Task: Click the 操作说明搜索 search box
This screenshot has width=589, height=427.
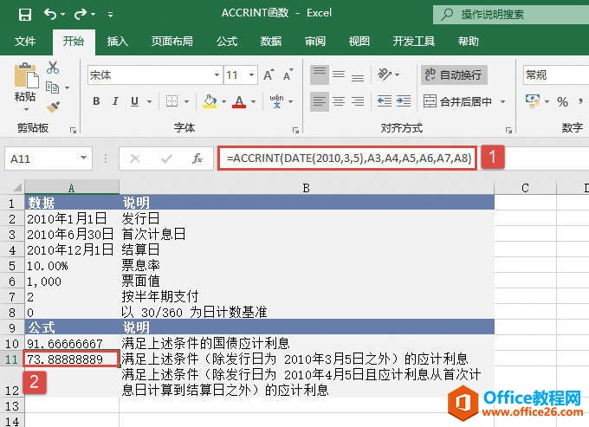Action: (x=511, y=14)
